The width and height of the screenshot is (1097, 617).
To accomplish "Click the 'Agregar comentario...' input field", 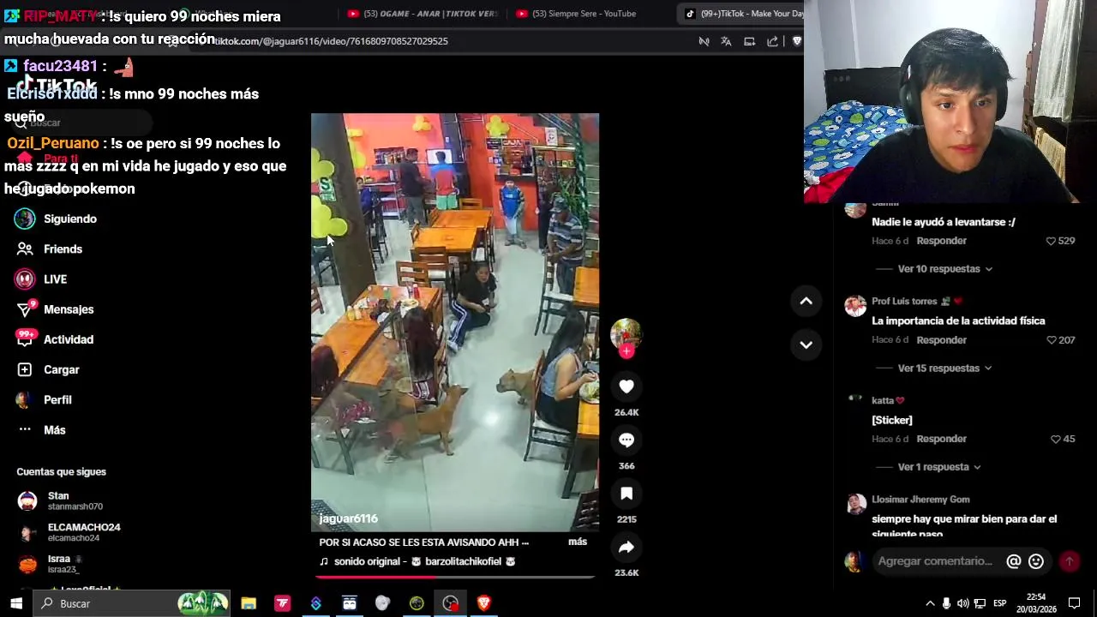I will [934, 561].
